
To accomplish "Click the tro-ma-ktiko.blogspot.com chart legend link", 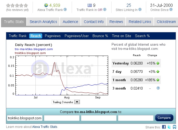I will point(34,49).
